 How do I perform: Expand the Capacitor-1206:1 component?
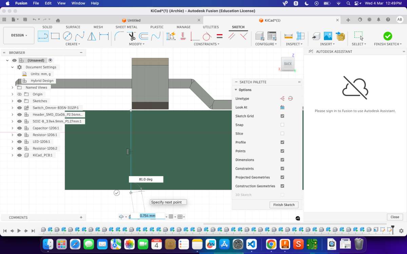(13, 128)
